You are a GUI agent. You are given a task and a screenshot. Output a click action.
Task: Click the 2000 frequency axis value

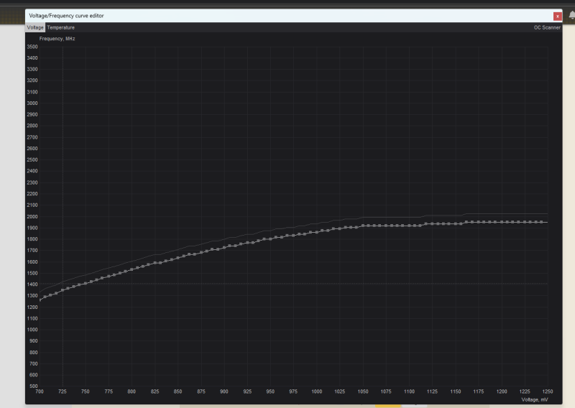(x=32, y=217)
